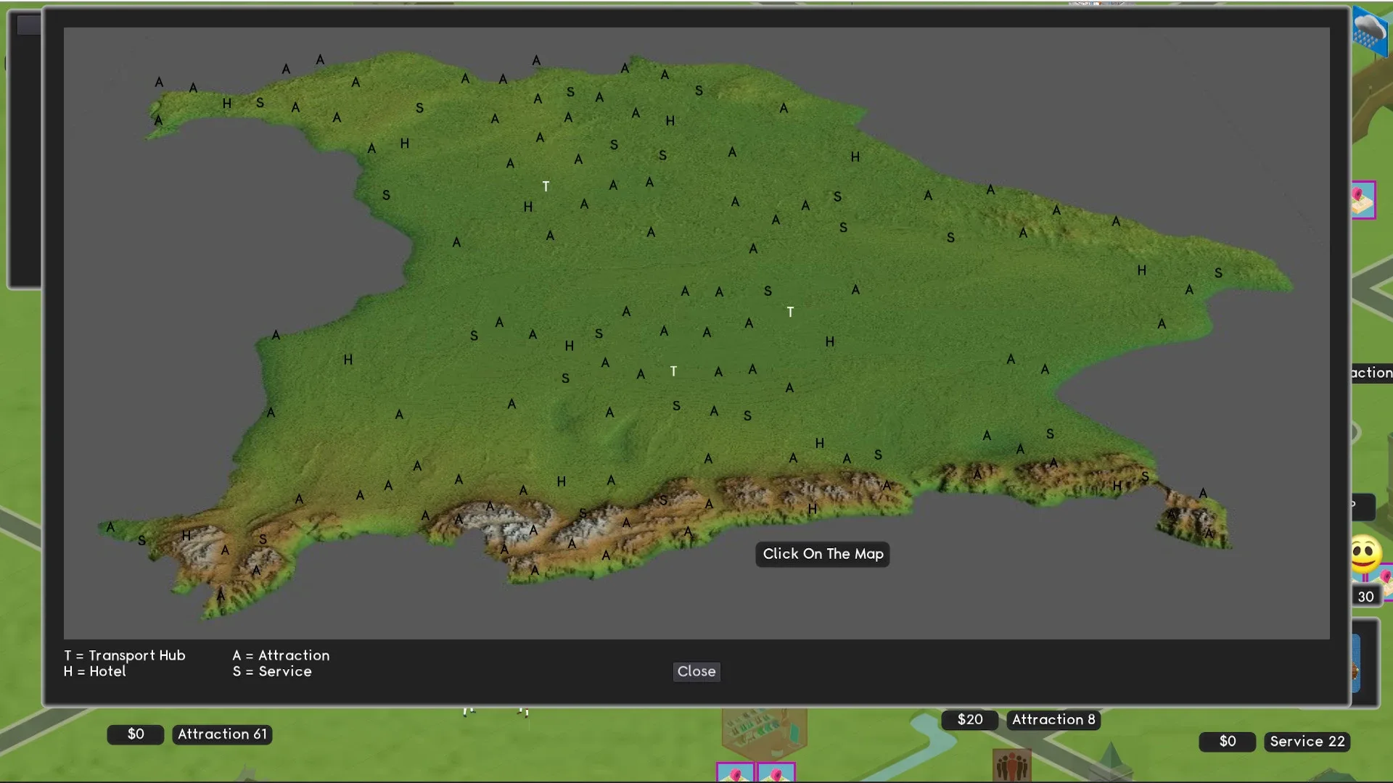Select the left pink map pin tile

click(x=735, y=774)
